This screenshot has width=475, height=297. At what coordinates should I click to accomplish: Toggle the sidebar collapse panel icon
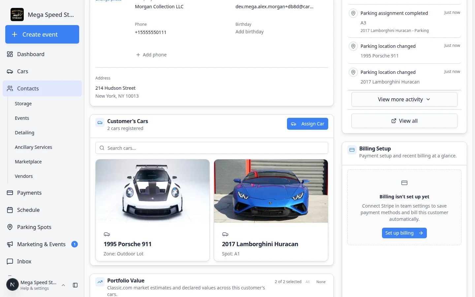(75, 285)
